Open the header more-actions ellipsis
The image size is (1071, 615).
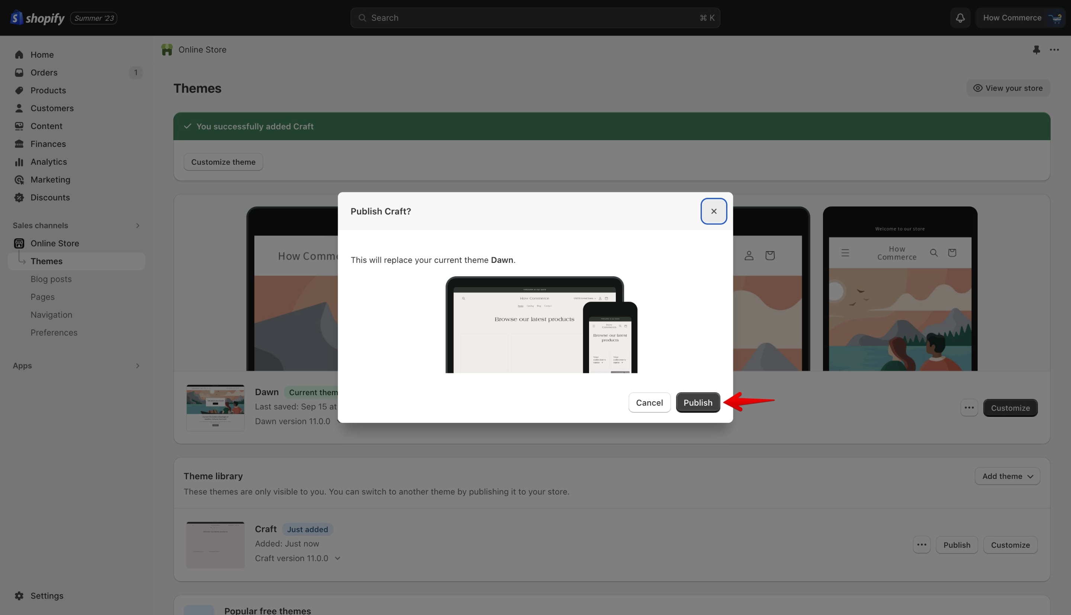1054,50
